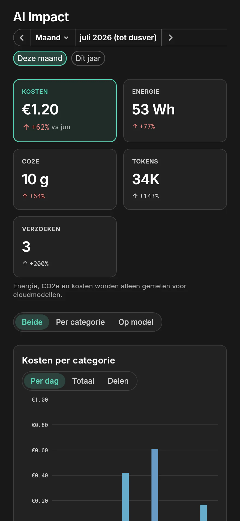Image resolution: width=240 pixels, height=521 pixels.
Task: Click the juli 2026 date label
Action: pyautogui.click(x=118, y=38)
